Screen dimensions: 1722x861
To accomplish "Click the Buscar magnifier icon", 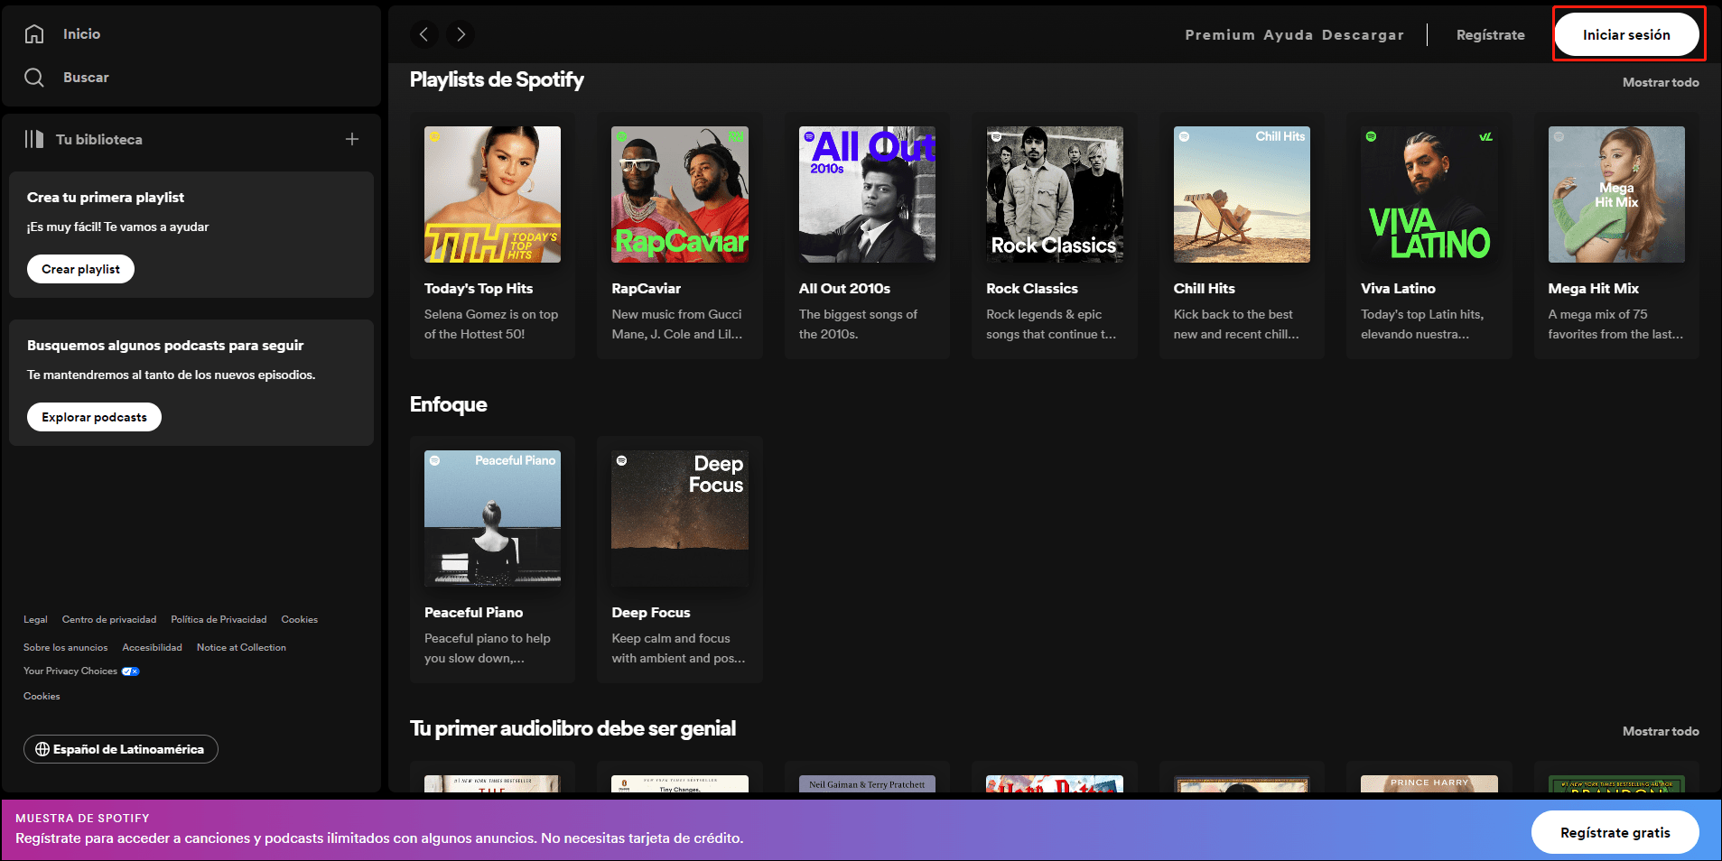I will 34,78.
